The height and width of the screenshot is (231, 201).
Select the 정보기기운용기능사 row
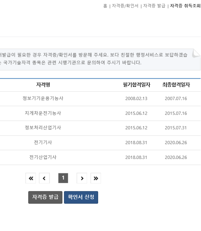(x=100, y=99)
